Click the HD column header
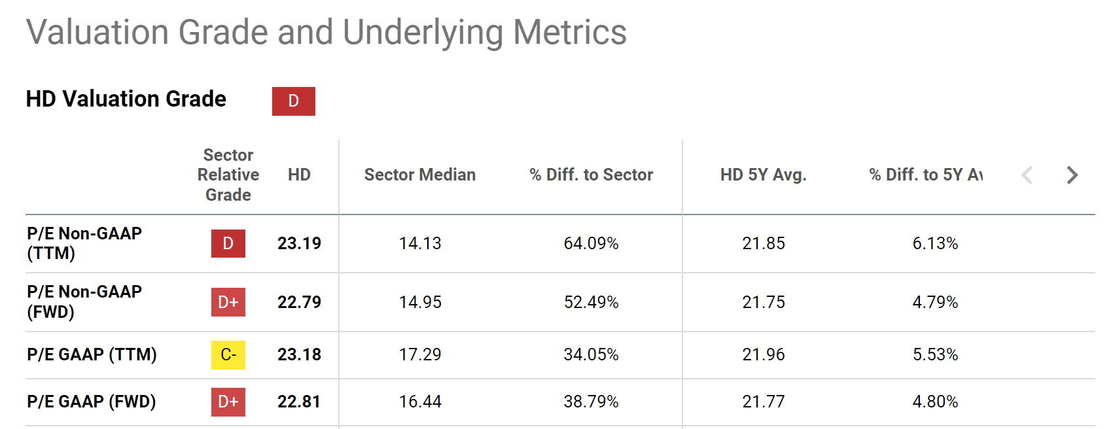The height and width of the screenshot is (429, 1109). [x=299, y=175]
